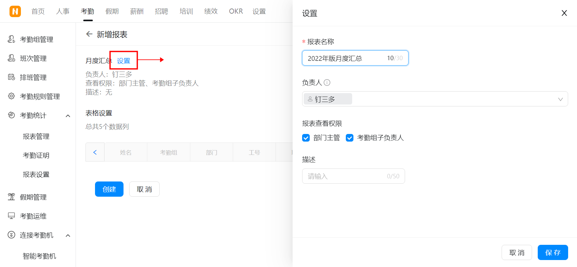Select the 姓名 column header

(126, 152)
